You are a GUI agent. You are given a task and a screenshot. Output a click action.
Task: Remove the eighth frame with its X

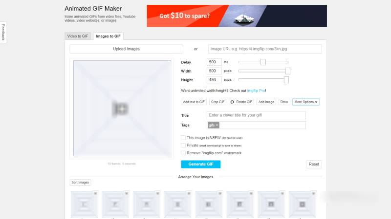(313, 193)
